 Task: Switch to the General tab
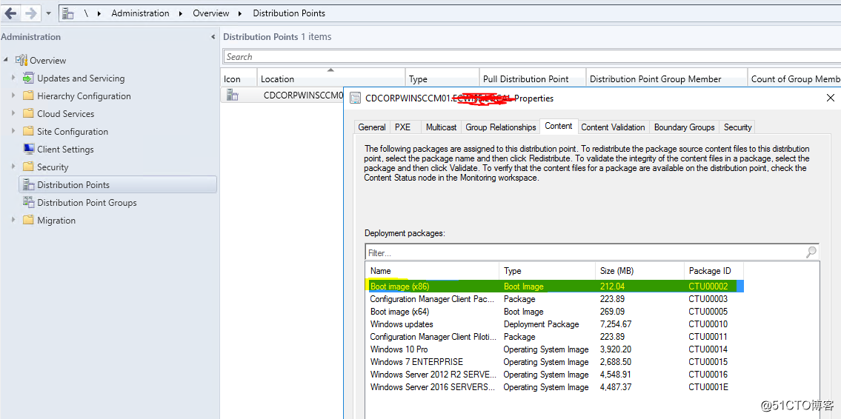(x=372, y=127)
